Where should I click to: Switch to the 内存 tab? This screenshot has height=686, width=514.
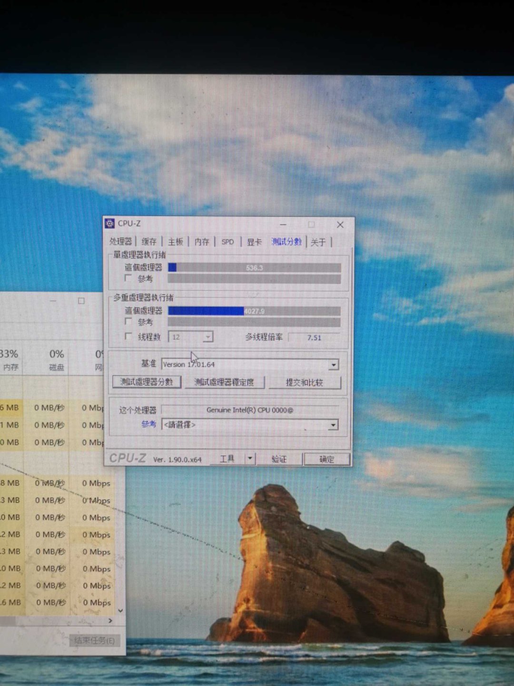click(202, 242)
